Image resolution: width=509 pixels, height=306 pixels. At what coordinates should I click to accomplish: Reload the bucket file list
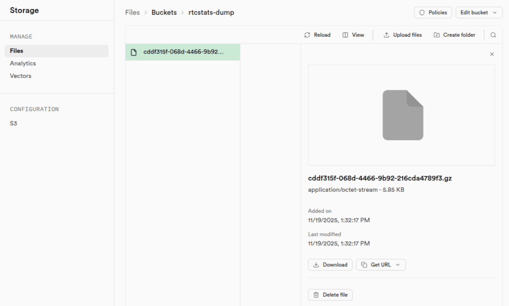(317, 35)
